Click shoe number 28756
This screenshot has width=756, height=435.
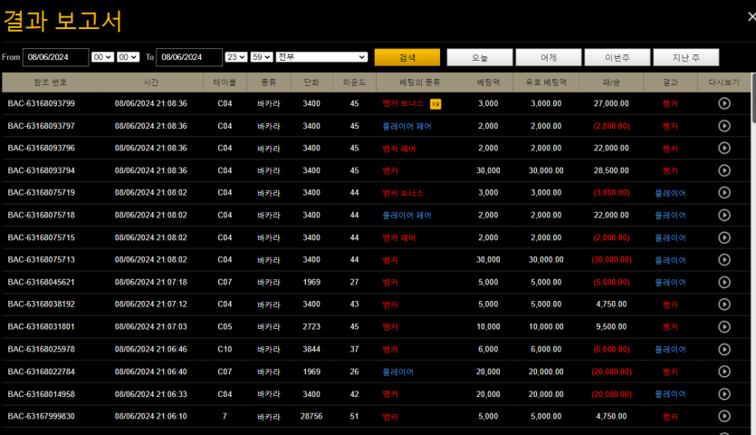point(311,416)
